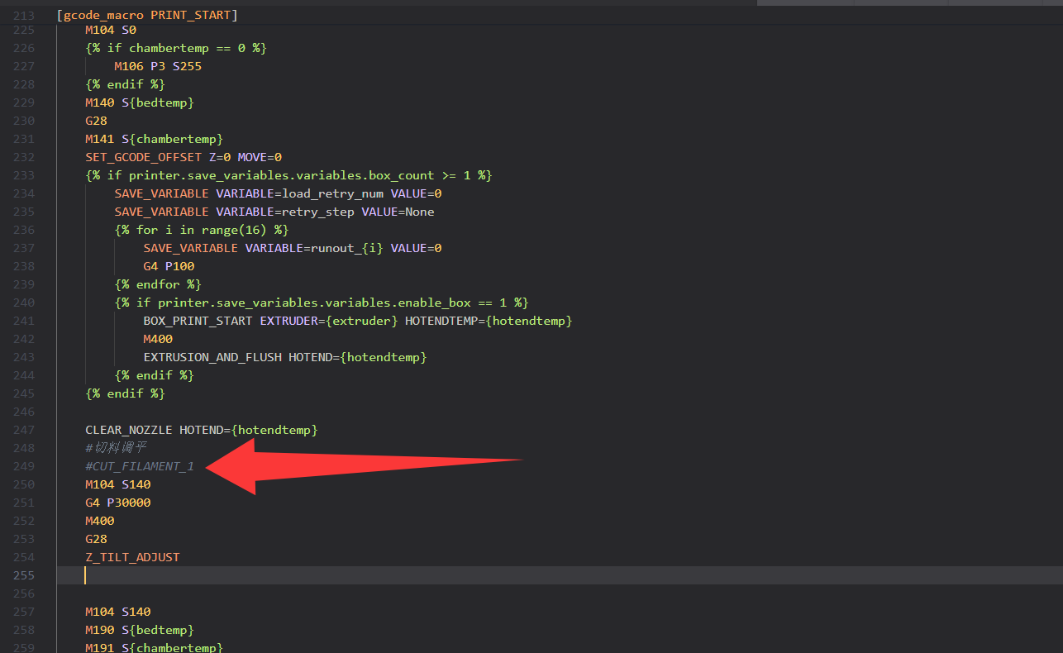The width and height of the screenshot is (1063, 653).
Task: Select the M140 S{bedtemp} command
Action: tap(138, 102)
